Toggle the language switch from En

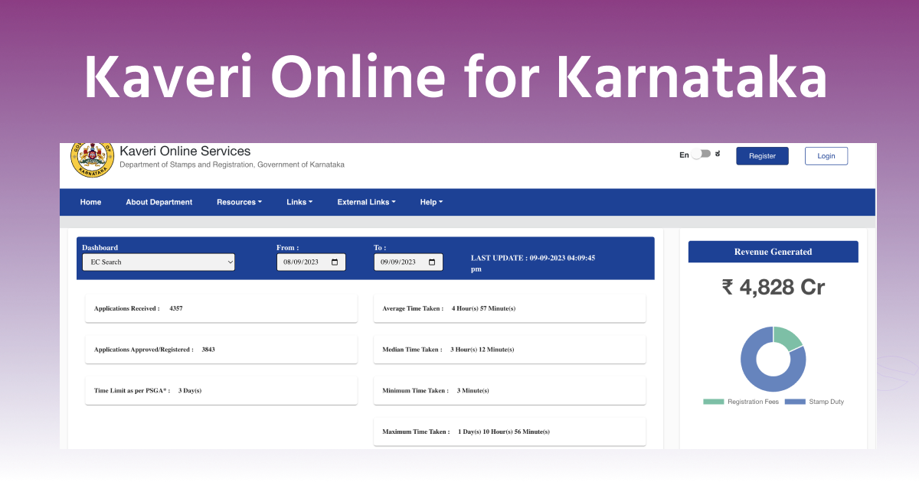coord(699,154)
